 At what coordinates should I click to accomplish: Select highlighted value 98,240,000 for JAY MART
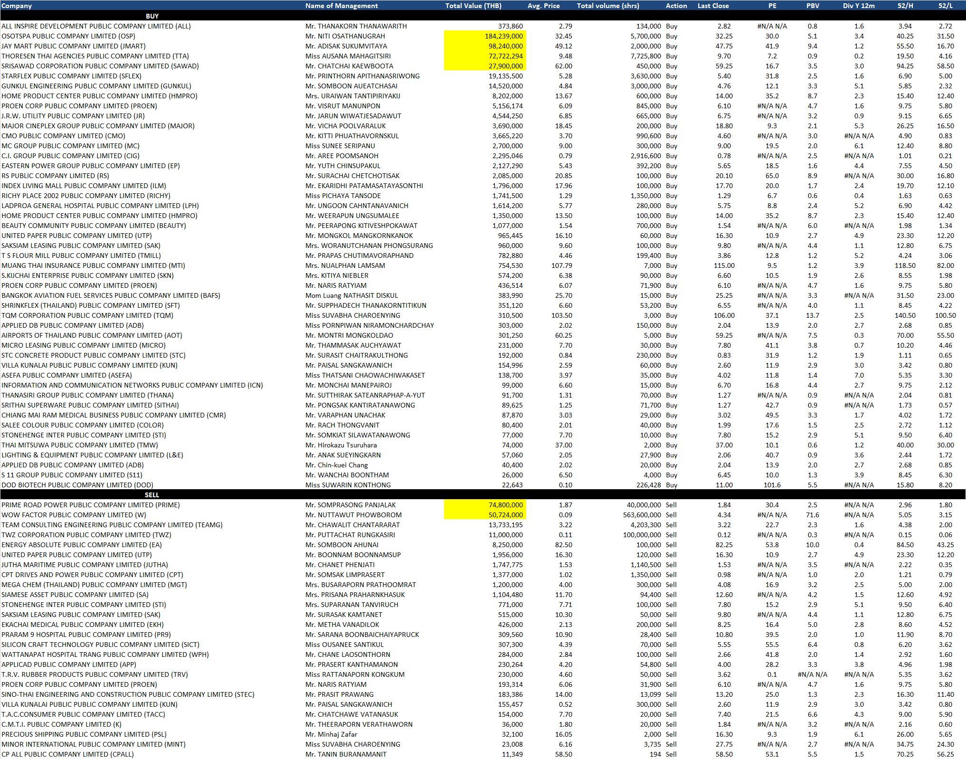(x=485, y=46)
